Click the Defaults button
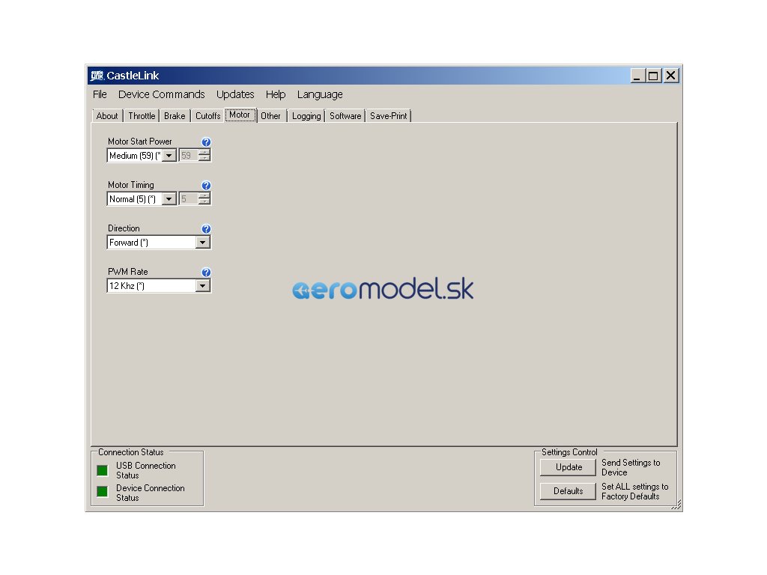This screenshot has height=575, width=767. click(569, 491)
